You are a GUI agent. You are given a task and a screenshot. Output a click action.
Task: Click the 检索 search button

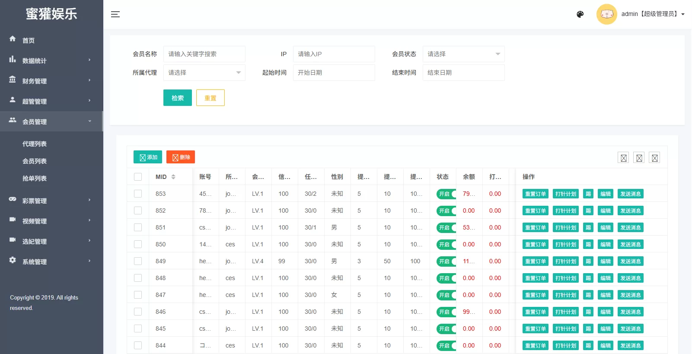point(178,98)
